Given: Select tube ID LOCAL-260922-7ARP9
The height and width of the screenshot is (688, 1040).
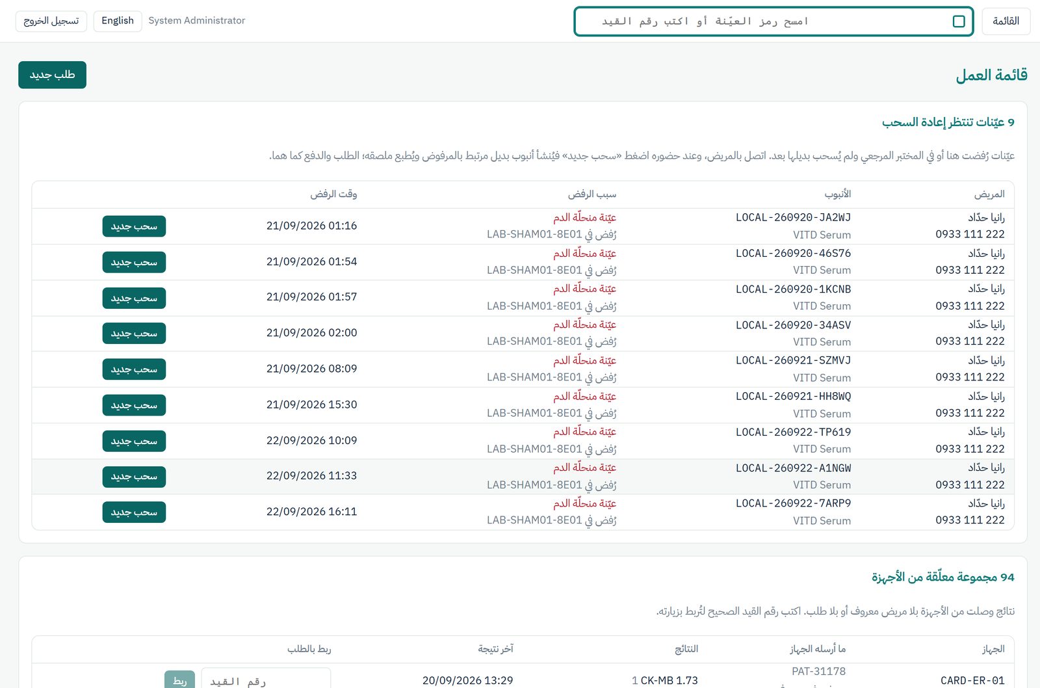Looking at the screenshot, I should 793,504.
